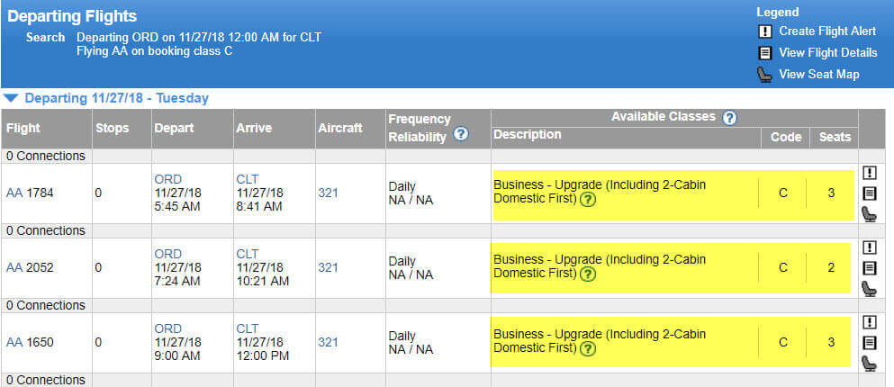Open Frequency Reliability help icon
Viewport: 894px width, 387px height.
(461, 134)
